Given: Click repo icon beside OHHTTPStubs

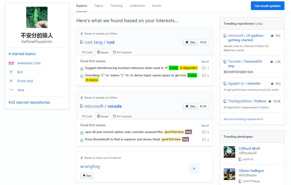Looking at the screenshot, I should tap(240, 182).
